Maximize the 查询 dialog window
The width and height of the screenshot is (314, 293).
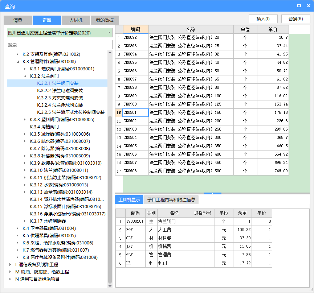pyautogui.click(x=299, y=6)
